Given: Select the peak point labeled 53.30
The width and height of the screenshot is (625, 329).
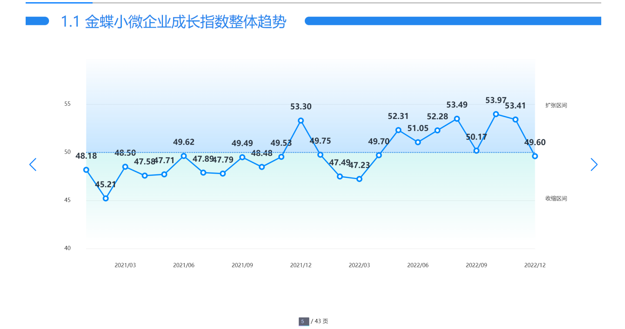Looking at the screenshot, I should (x=301, y=120).
